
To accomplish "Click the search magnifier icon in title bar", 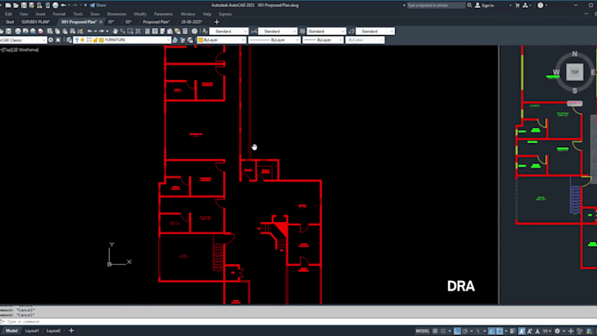I will pyautogui.click(x=470, y=5).
